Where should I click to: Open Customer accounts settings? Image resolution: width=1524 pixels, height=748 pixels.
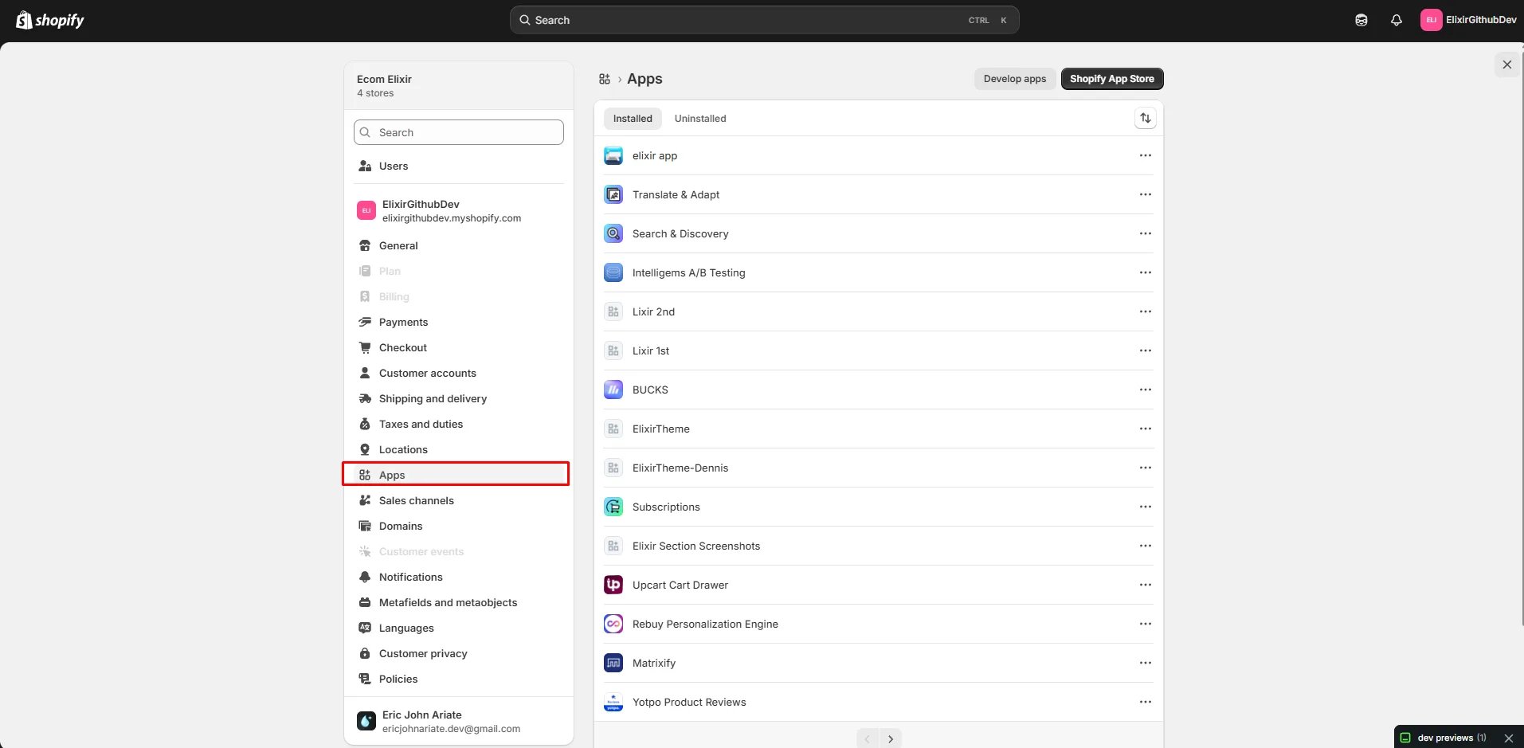459,373
